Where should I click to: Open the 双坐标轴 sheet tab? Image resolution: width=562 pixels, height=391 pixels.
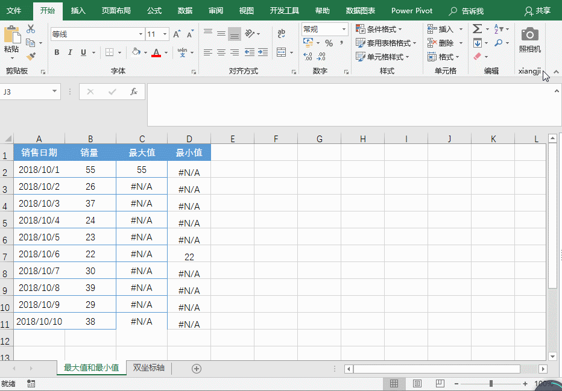(x=148, y=368)
